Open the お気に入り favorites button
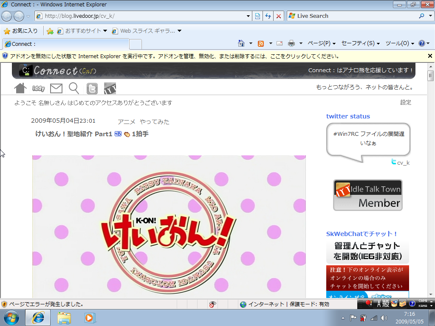The height and width of the screenshot is (326, 435). [x=21, y=31]
